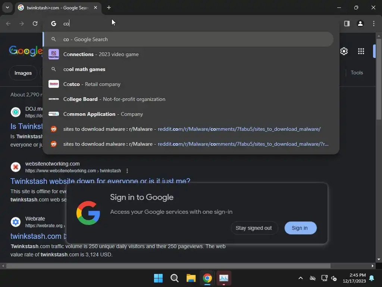Viewport: 382px width, 287px height.
Task: Click Stay signed out
Action: point(254,228)
